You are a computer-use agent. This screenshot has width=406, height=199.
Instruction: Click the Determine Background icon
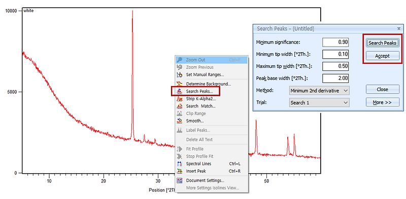[180, 84]
